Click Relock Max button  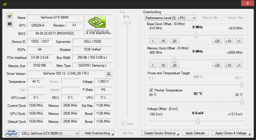pos(236,18)
